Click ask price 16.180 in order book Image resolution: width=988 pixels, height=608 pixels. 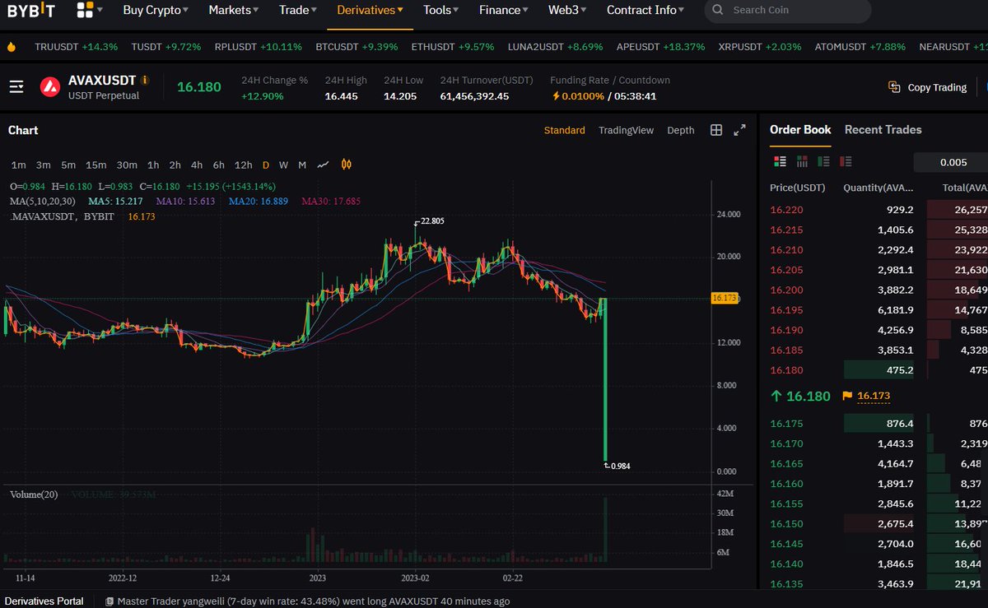coord(786,370)
